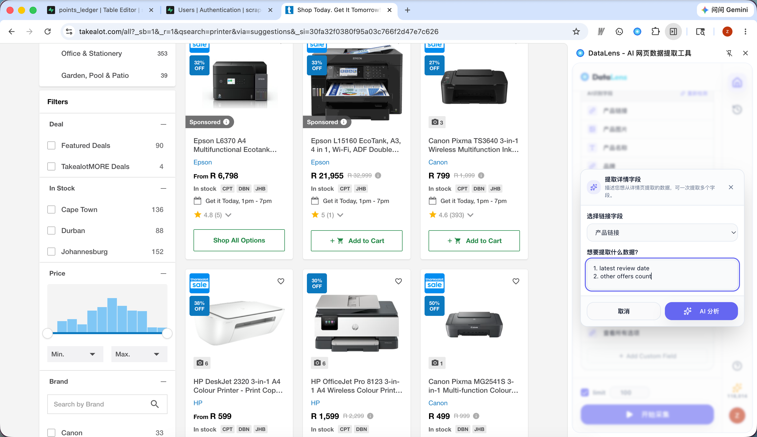Collapse the Brand filter section

pyautogui.click(x=163, y=381)
